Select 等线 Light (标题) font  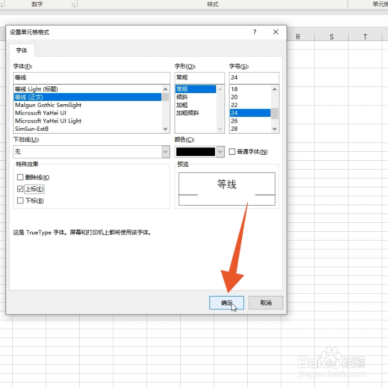(88, 89)
